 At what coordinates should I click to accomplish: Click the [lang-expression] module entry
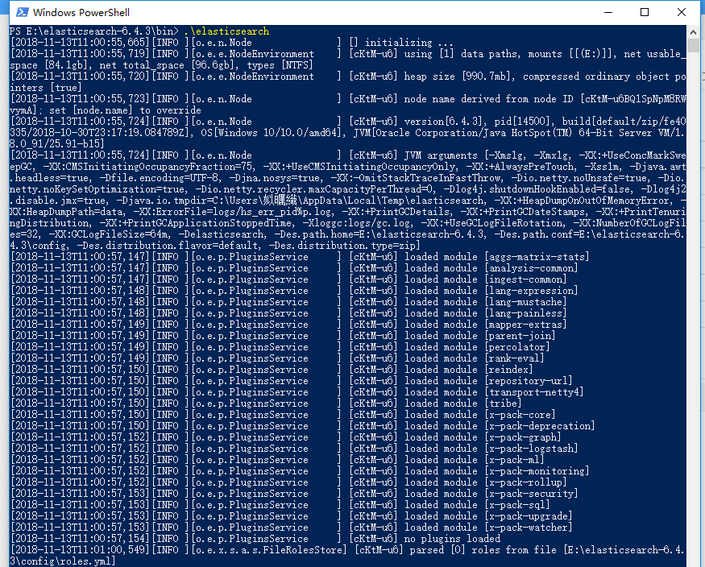(x=532, y=291)
